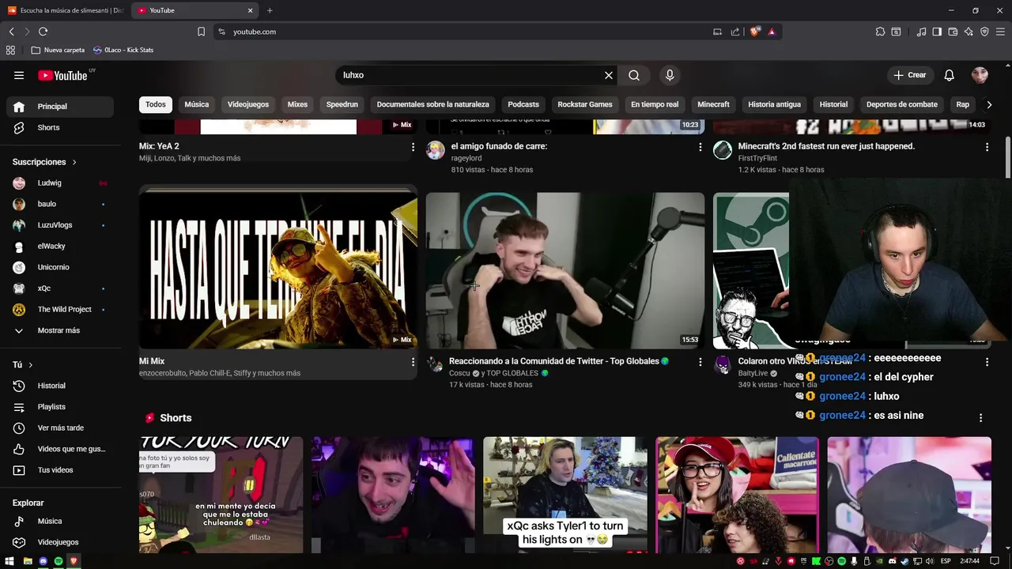Open Música under Explorar

pyautogui.click(x=60, y=522)
